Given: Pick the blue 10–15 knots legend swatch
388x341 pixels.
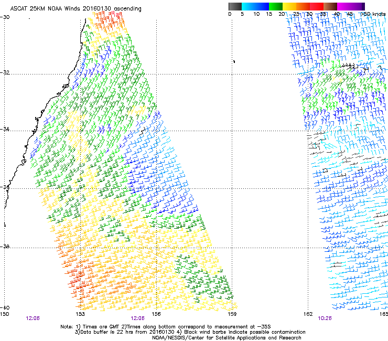Looking at the screenshot, I should [x=262, y=6].
